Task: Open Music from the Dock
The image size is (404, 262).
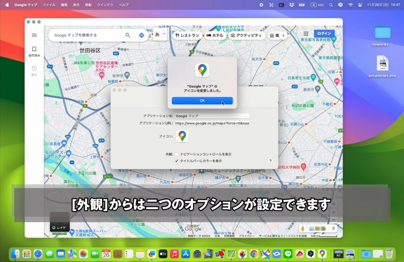Action: point(174,253)
